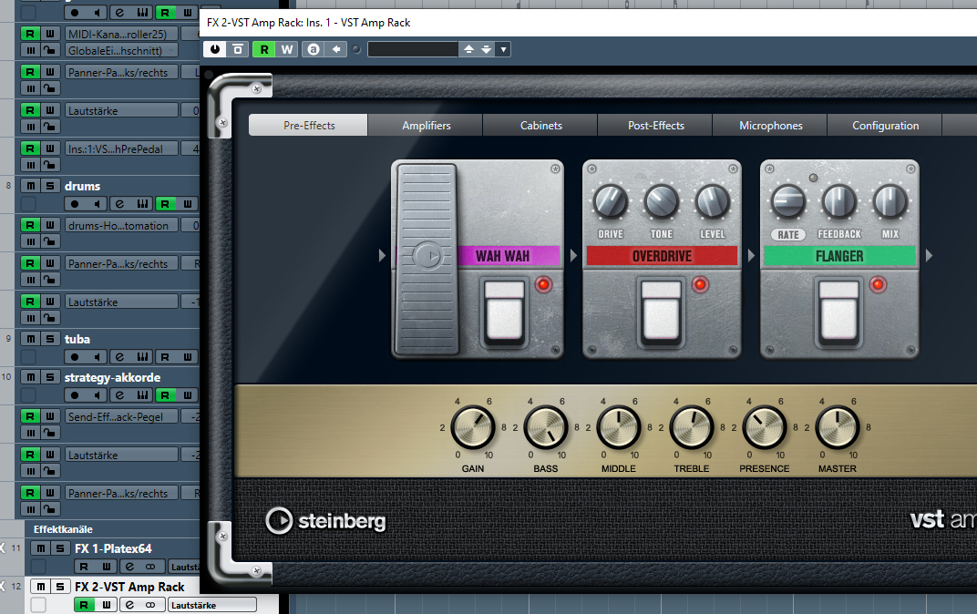Screen dimensions: 977x614
Task: Toggle monitor speaker on drums track
Action: (x=97, y=204)
